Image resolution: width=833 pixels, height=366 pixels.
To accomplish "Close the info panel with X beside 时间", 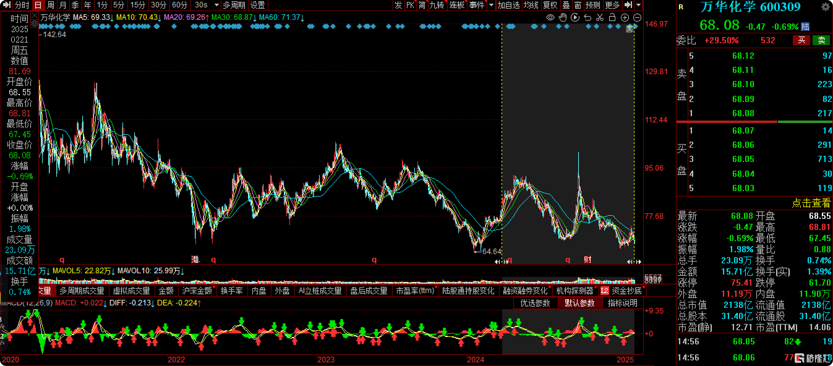I will pos(35,15).
